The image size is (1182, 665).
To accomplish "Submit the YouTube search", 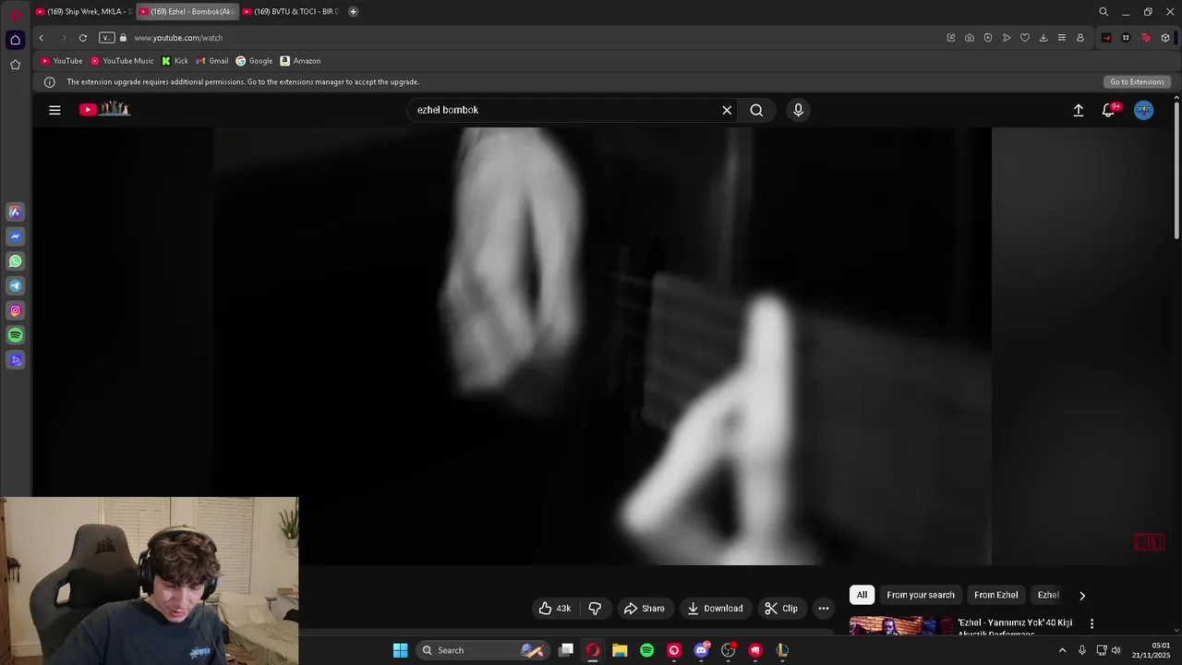I will [x=756, y=110].
